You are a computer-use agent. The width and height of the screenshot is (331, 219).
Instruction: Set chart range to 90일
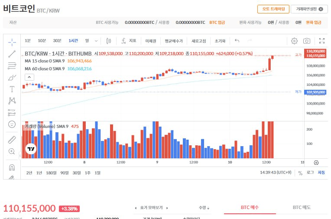pyautogui.click(x=65, y=173)
